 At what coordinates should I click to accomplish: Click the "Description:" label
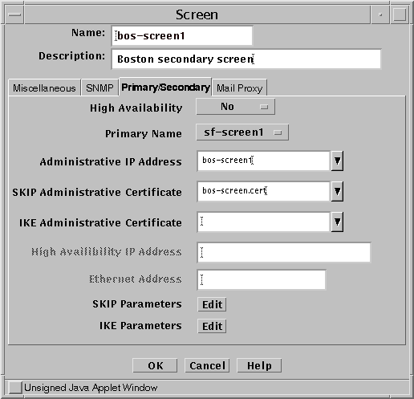[x=72, y=56]
